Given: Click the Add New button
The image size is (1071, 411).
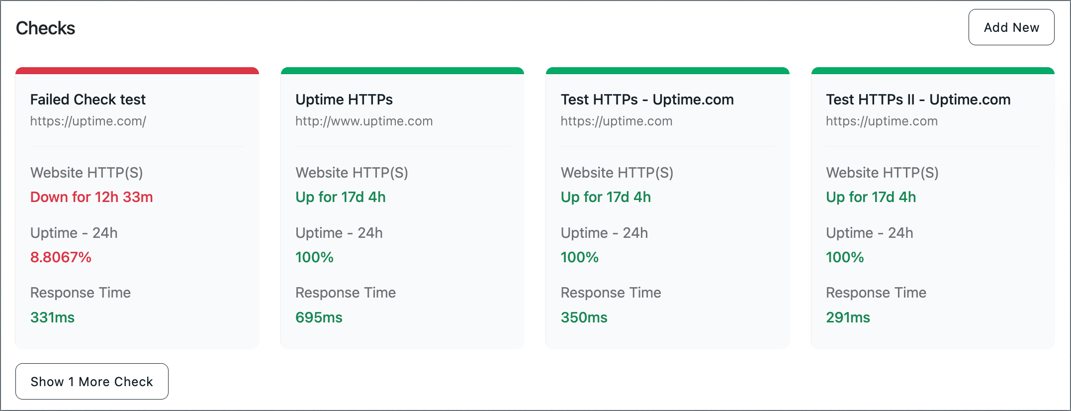Looking at the screenshot, I should 1011,27.
